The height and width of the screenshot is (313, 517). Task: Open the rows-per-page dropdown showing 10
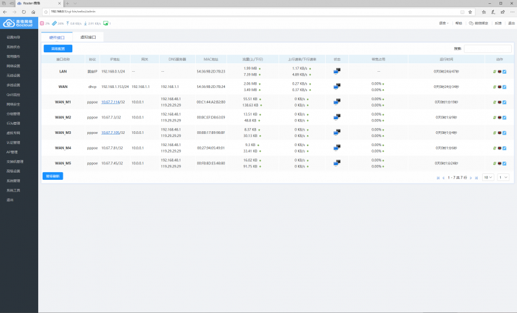488,177
